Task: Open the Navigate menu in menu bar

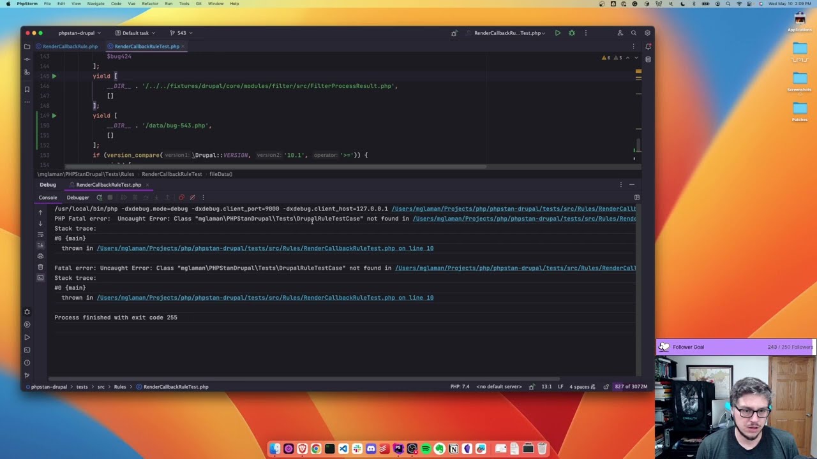Action: pos(96,4)
